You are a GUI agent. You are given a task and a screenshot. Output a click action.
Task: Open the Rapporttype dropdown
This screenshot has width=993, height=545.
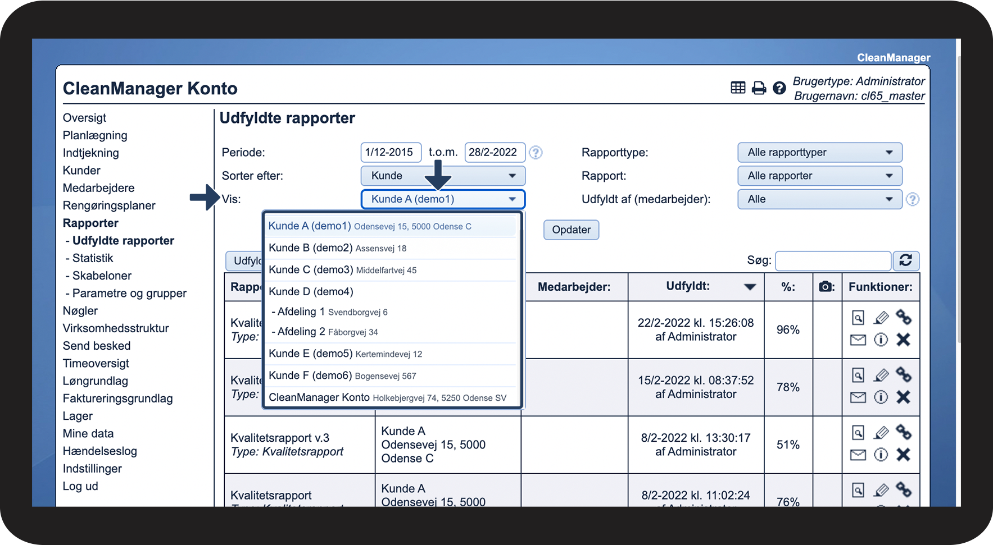tap(819, 153)
